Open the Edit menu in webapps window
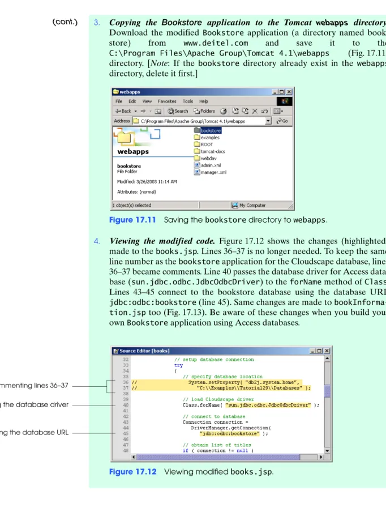Viewport: 386px width, 512px height. [x=132, y=101]
